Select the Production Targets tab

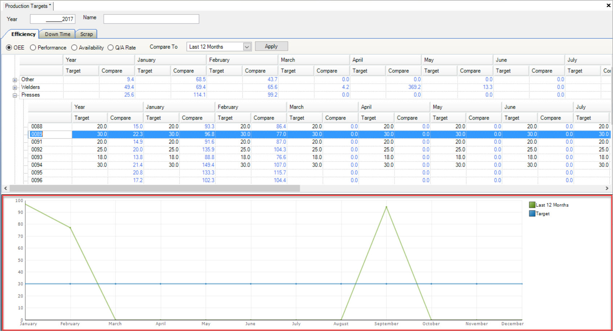click(x=28, y=6)
